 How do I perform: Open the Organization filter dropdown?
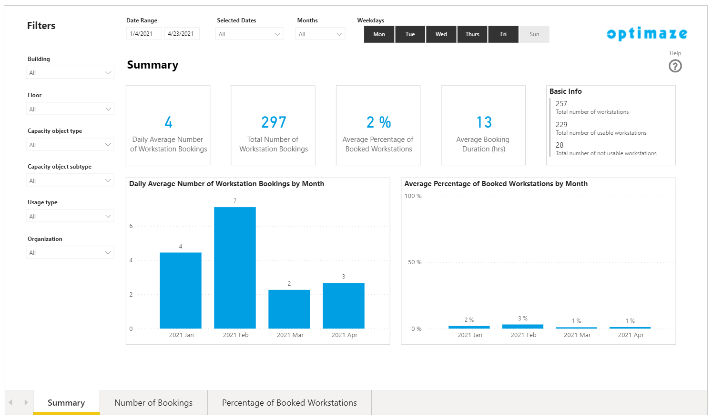click(x=70, y=252)
